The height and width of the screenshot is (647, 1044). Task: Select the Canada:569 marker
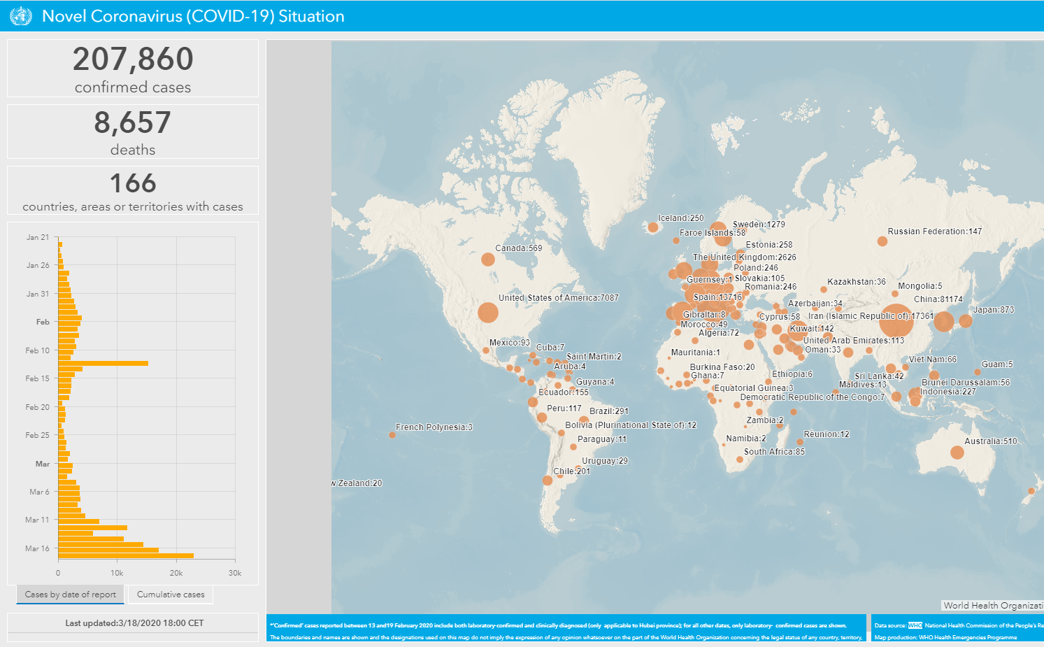point(487,259)
